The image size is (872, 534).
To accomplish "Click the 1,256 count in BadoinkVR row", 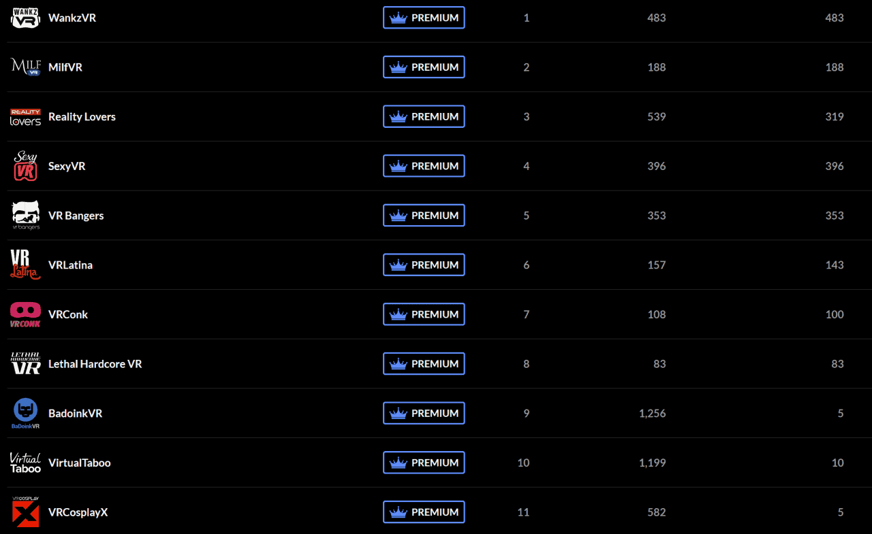I will pos(653,413).
